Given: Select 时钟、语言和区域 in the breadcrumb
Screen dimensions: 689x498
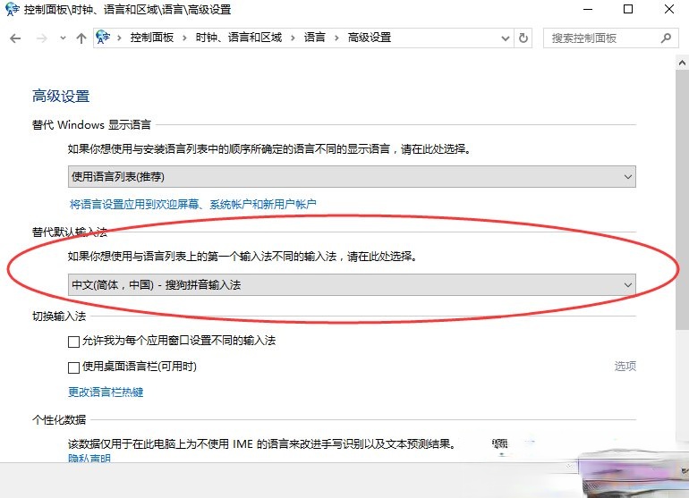Looking at the screenshot, I should 239,38.
